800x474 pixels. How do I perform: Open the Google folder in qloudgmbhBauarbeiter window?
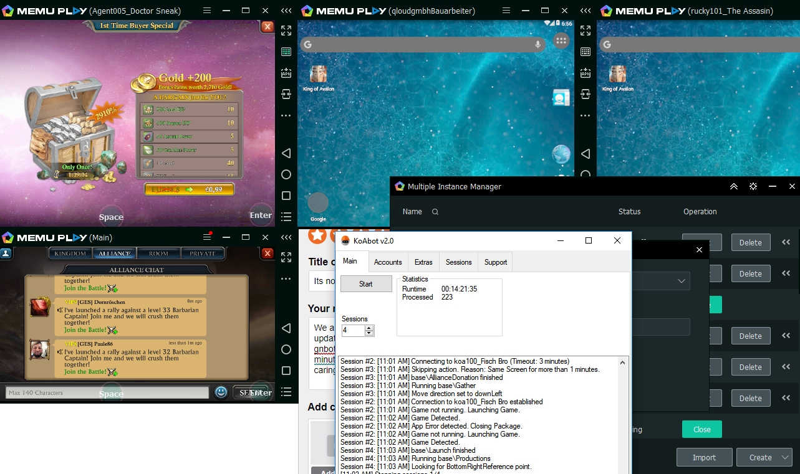[x=318, y=206]
